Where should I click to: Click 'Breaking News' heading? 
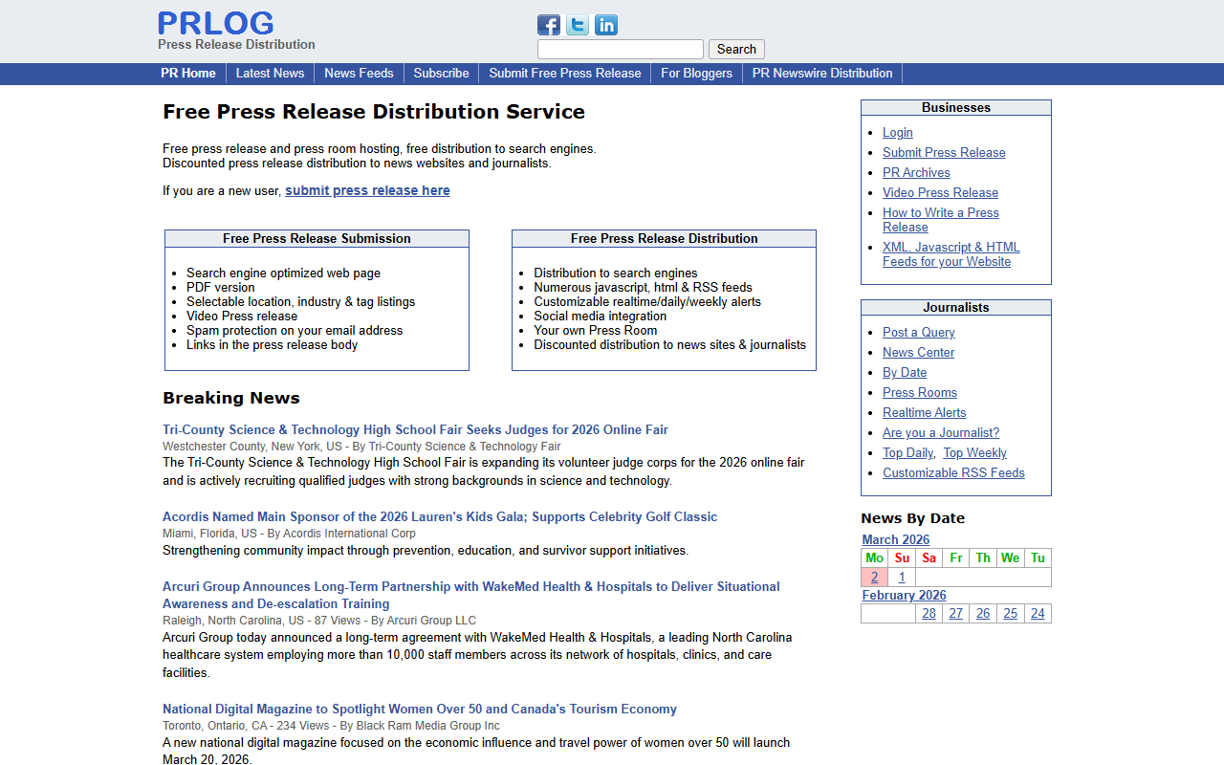tap(231, 398)
